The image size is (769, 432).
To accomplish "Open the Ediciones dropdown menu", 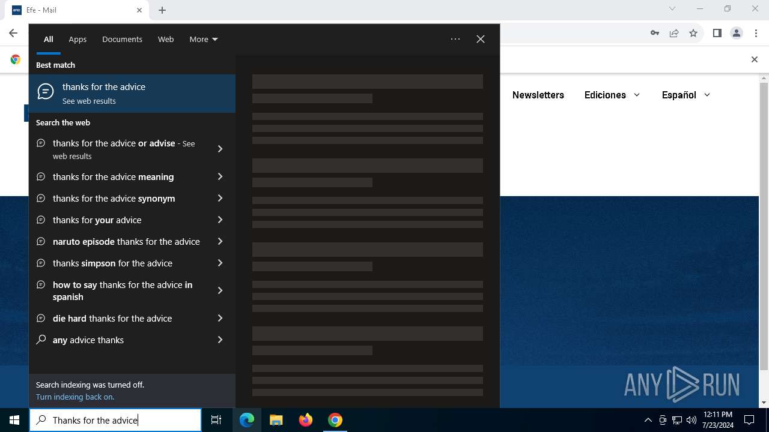I will [x=612, y=95].
